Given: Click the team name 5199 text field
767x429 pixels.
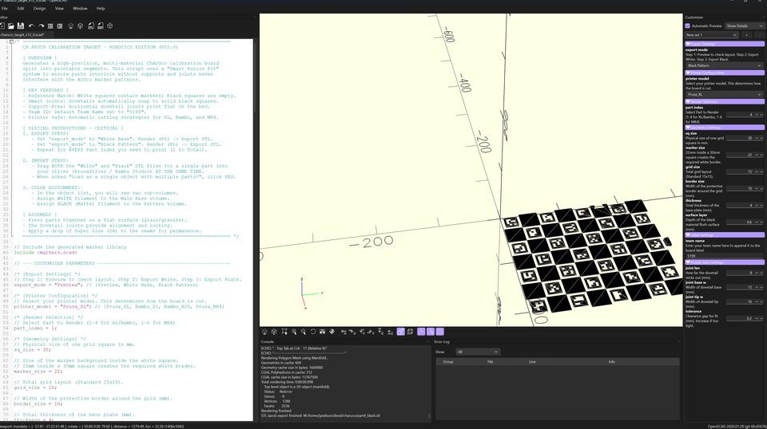Looking at the screenshot, I should [x=724, y=256].
